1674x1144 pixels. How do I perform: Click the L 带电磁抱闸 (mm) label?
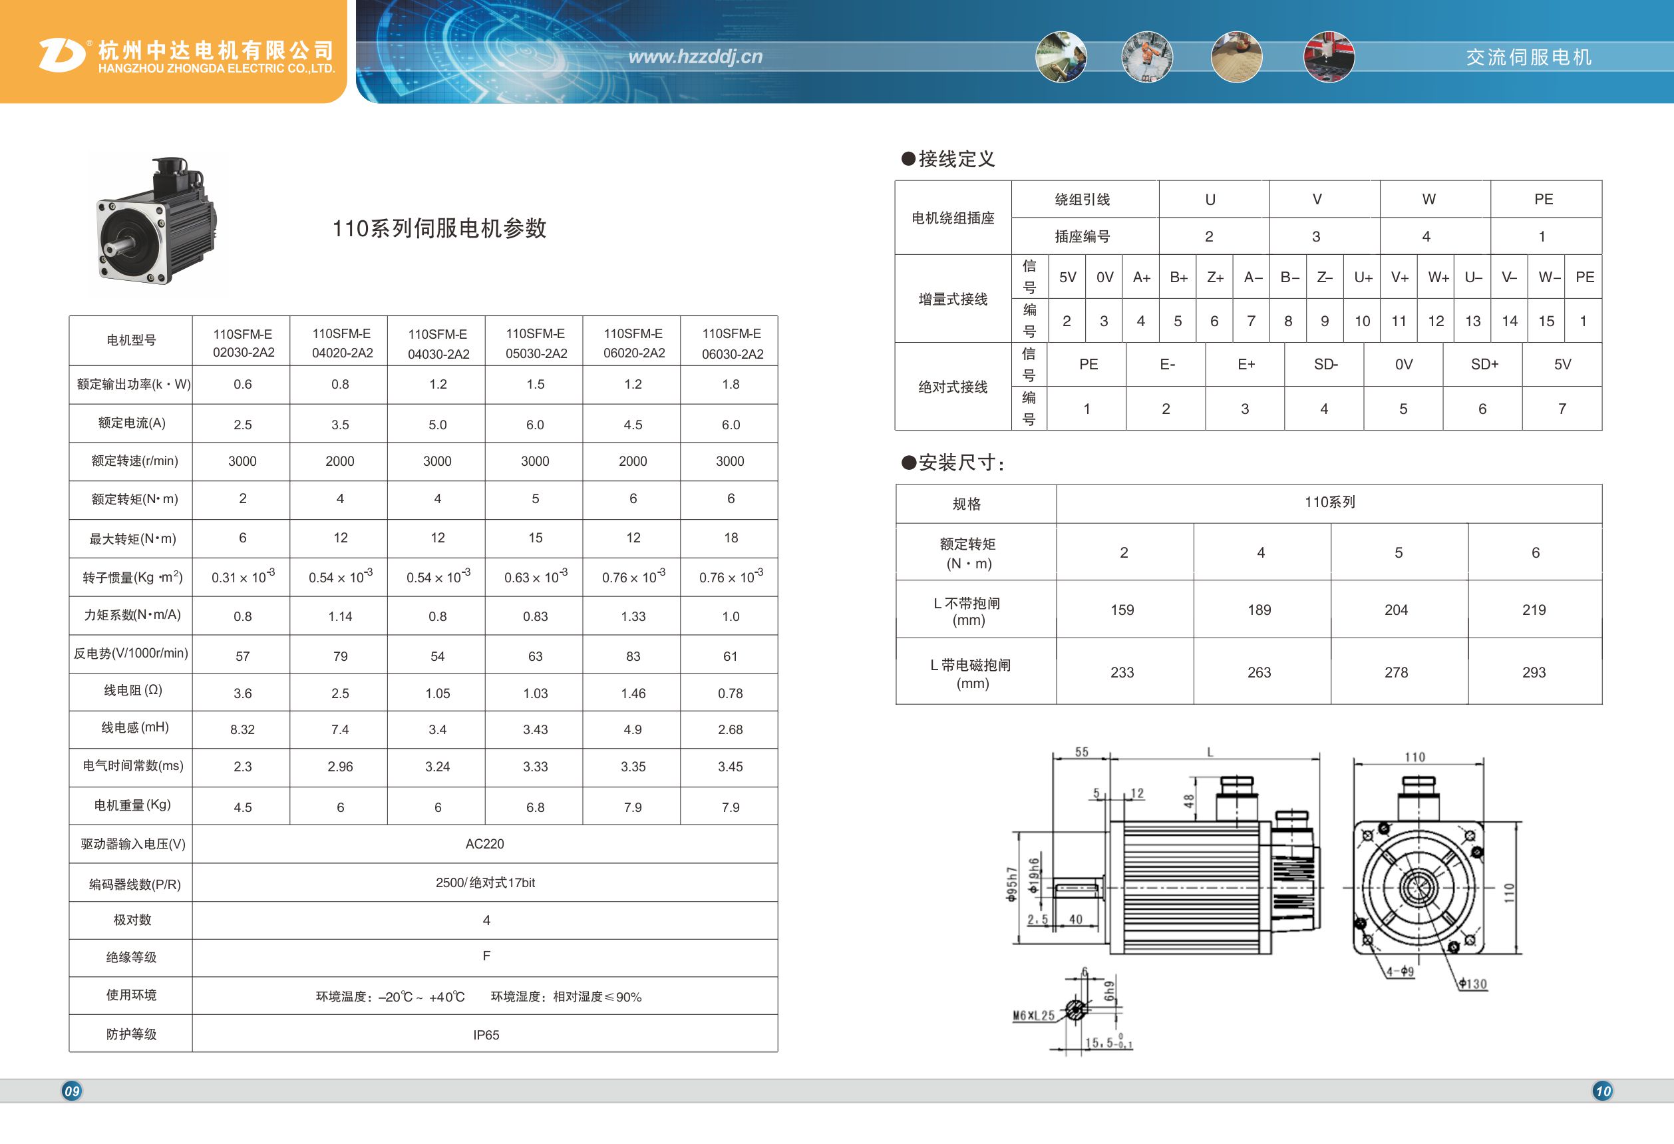[x=971, y=673]
